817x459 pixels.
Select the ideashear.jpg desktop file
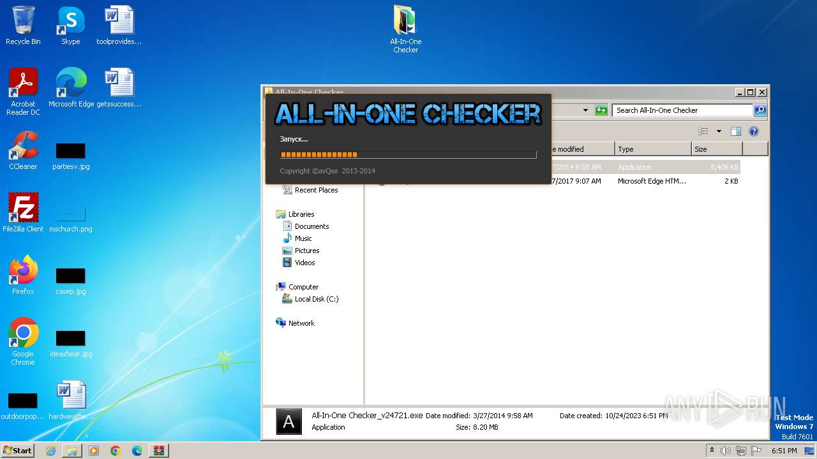coord(71,344)
